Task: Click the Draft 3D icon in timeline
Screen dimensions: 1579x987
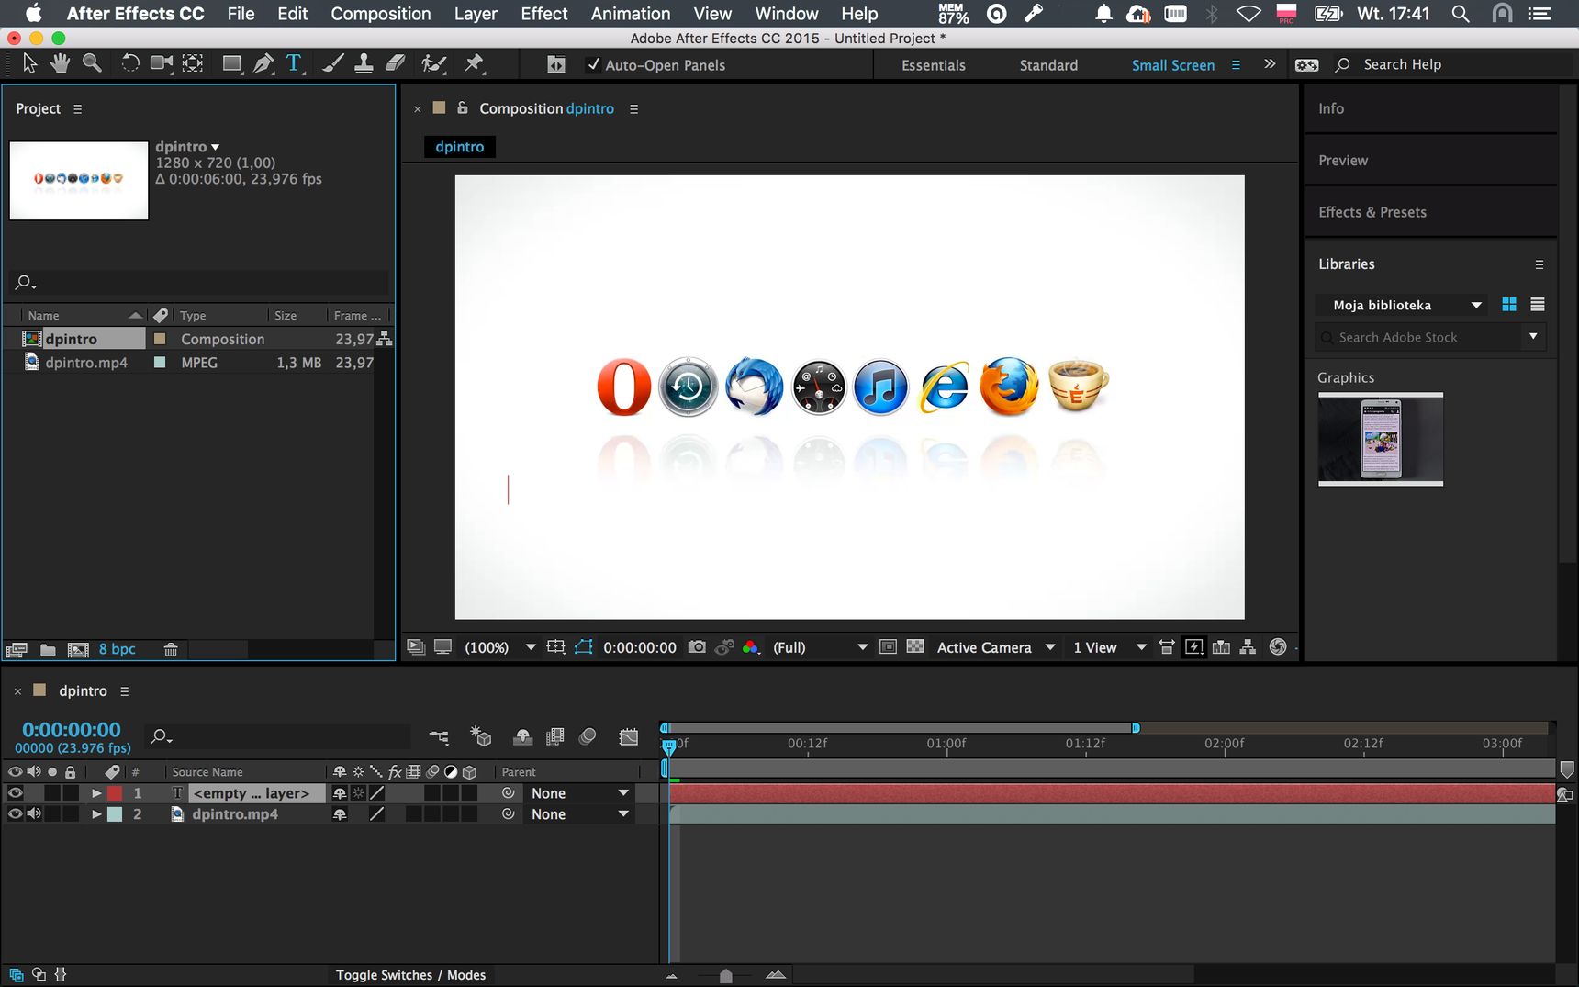Action: [480, 736]
